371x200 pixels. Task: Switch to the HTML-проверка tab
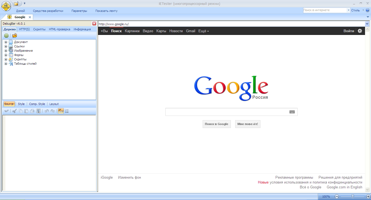pyautogui.click(x=59, y=29)
